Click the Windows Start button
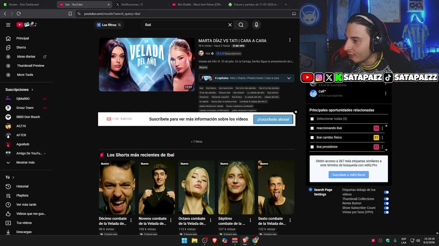 point(184,241)
